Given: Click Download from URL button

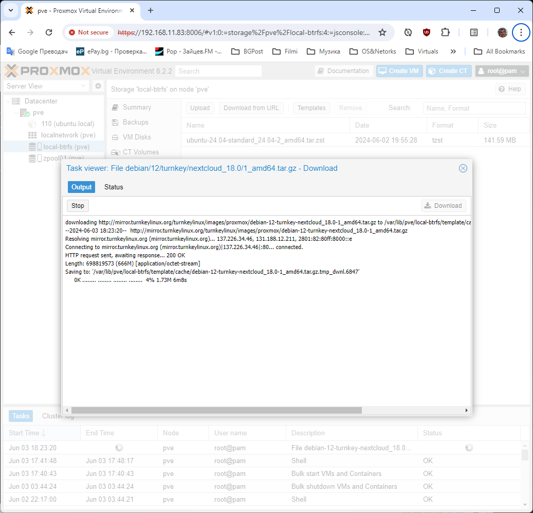Looking at the screenshot, I should (251, 108).
